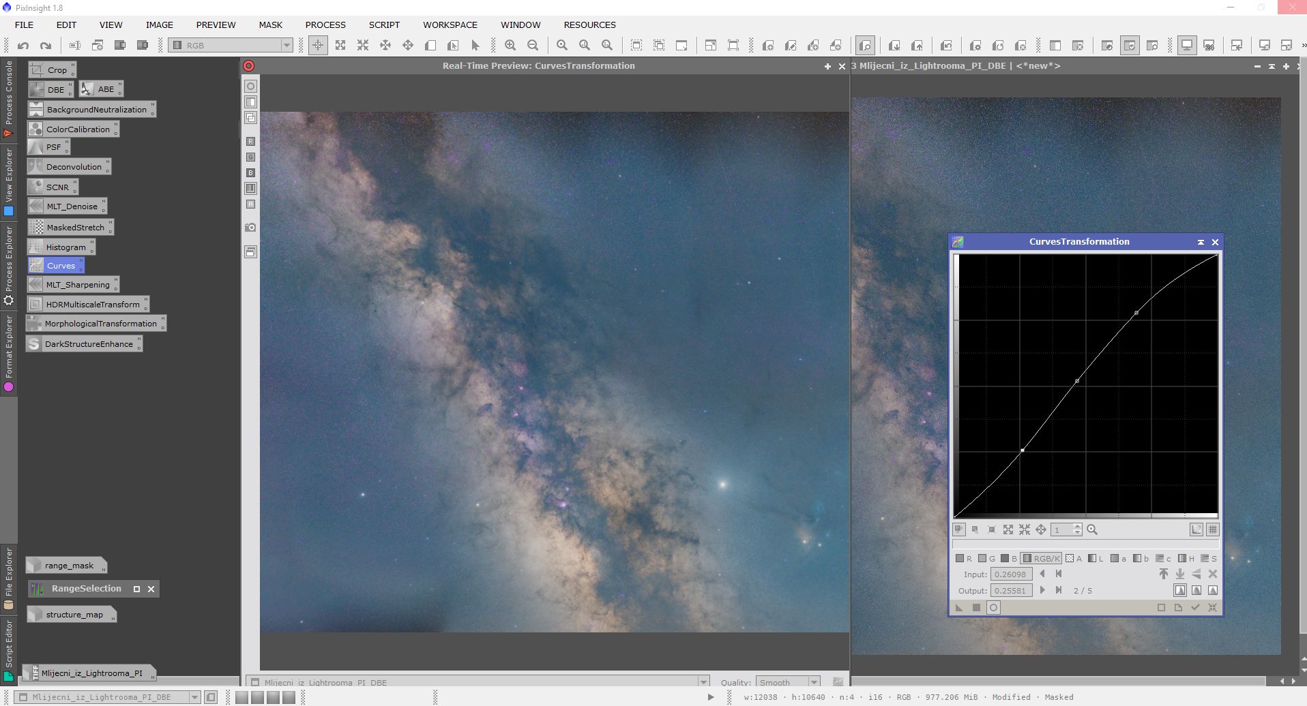Viewport: 1307px width, 706px height.
Task: Open the PROCESS menu
Action: pos(325,25)
